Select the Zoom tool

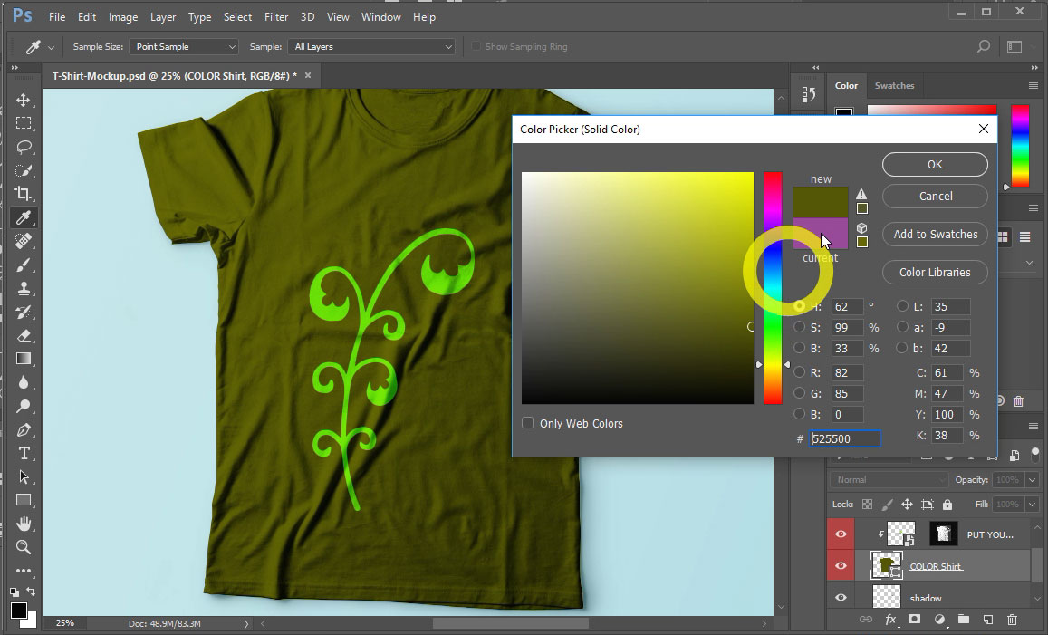coord(24,547)
